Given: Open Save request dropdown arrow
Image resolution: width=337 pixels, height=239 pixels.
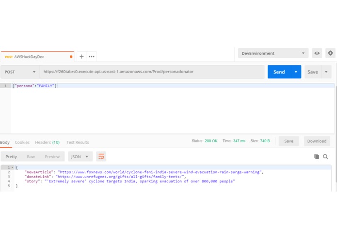Looking at the screenshot, I should coord(326,72).
